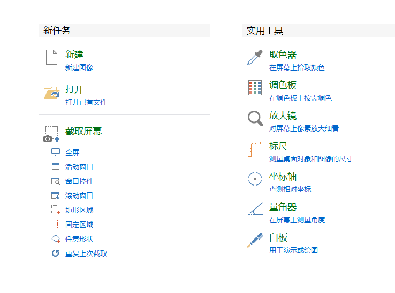Click the scrolling window icon next to 滚动窗口
The image size is (395, 293).
coord(56,196)
